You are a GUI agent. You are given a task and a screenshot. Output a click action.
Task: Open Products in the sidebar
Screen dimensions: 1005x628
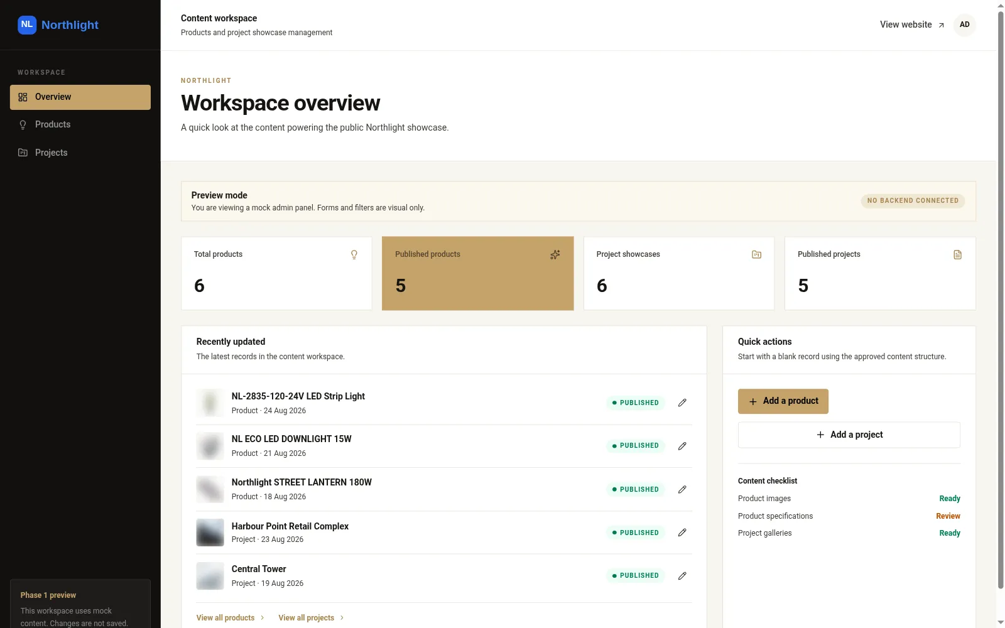tap(80, 125)
